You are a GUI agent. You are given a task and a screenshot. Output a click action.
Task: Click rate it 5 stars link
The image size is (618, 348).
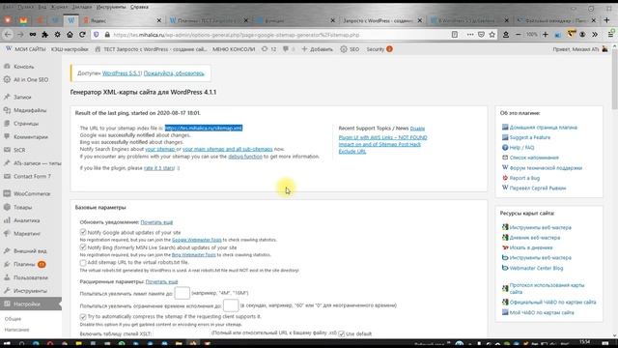pyautogui.click(x=158, y=168)
